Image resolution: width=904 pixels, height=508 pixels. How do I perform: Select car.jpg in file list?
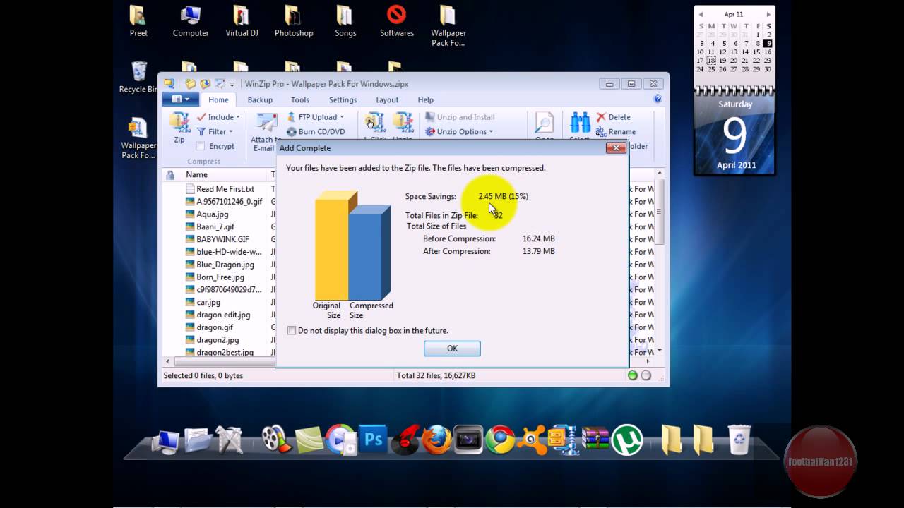pos(208,303)
